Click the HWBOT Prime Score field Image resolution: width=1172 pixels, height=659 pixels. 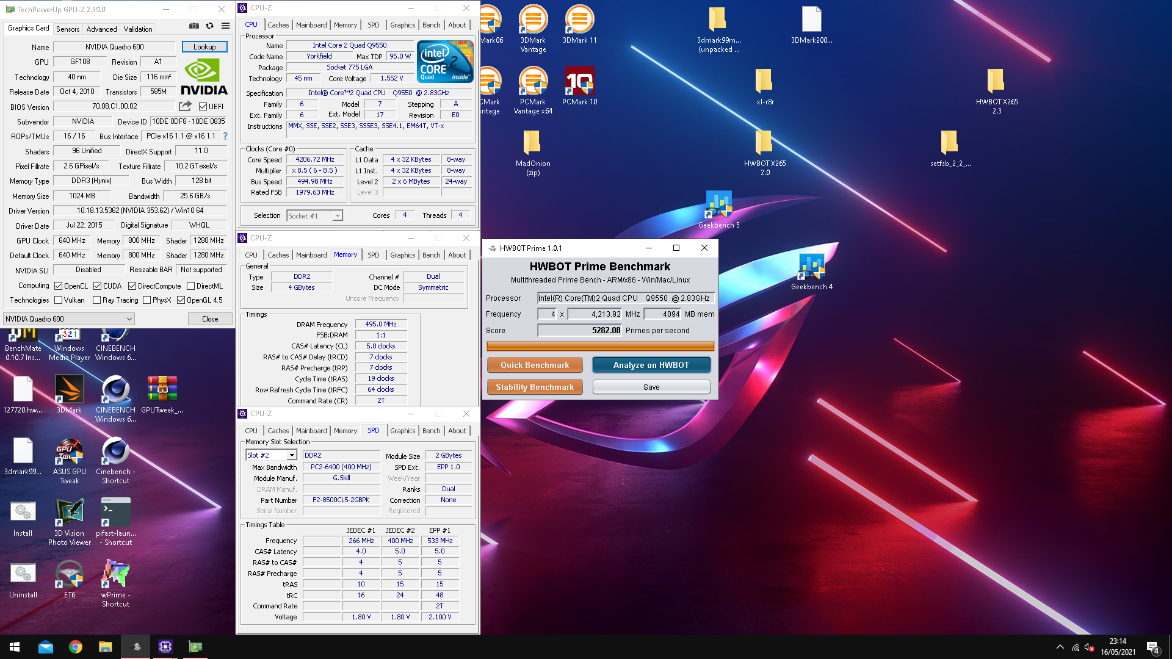coord(579,330)
